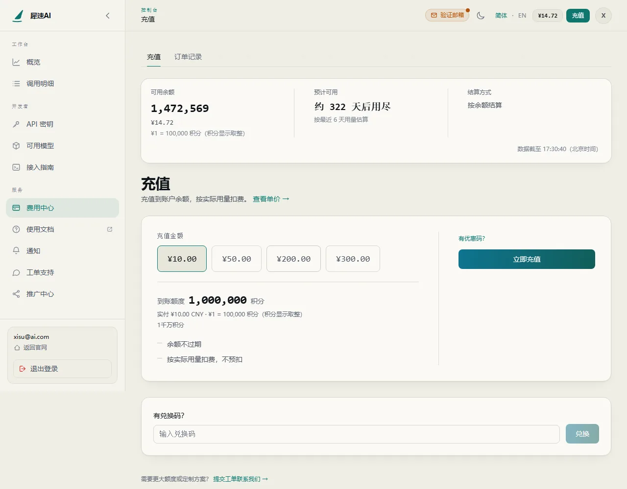627x489 pixels.
Task: Click the 犀速AI logo icon
Action: 18,16
